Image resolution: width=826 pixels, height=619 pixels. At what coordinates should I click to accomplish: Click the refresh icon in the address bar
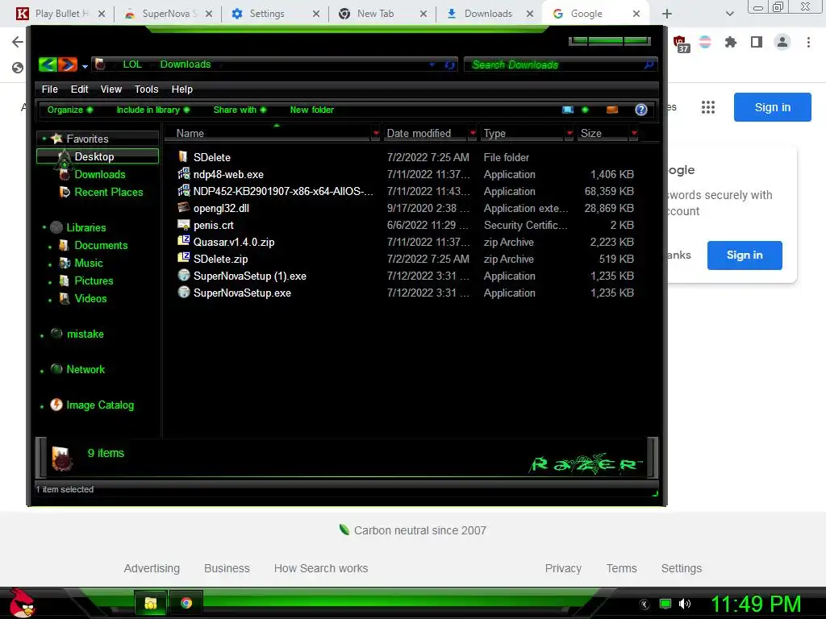[x=449, y=64]
